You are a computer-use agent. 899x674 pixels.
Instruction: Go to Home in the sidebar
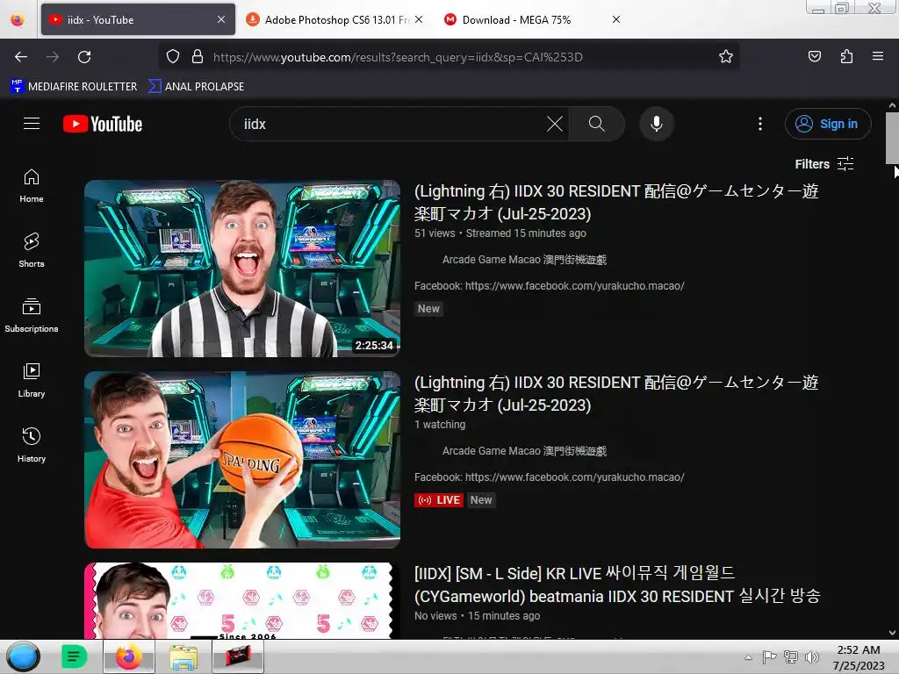click(x=32, y=186)
